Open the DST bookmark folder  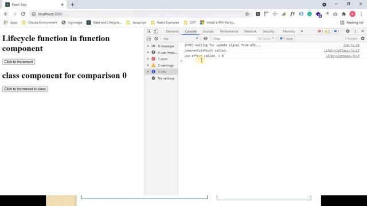(x=190, y=22)
